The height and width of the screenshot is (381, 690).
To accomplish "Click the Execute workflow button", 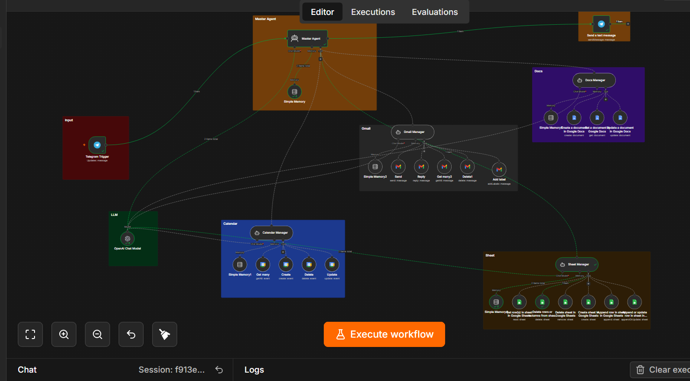I will 384,334.
